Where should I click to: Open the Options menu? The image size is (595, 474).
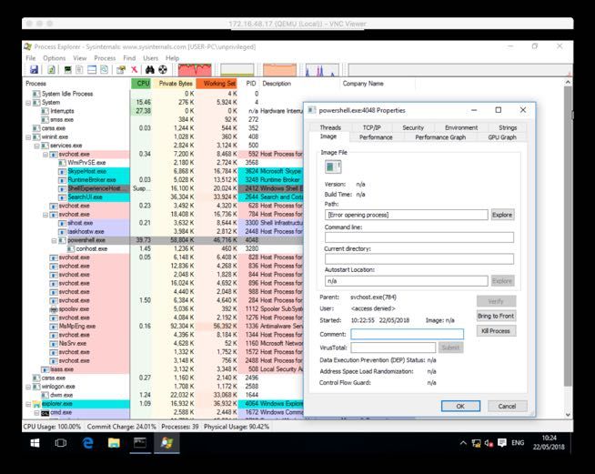pyautogui.click(x=55, y=58)
